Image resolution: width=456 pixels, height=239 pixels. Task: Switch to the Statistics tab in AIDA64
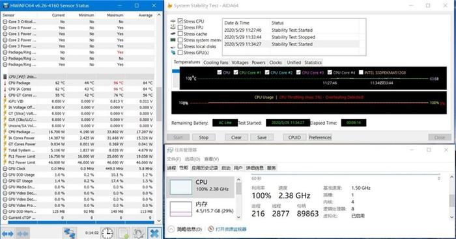coord(313,62)
